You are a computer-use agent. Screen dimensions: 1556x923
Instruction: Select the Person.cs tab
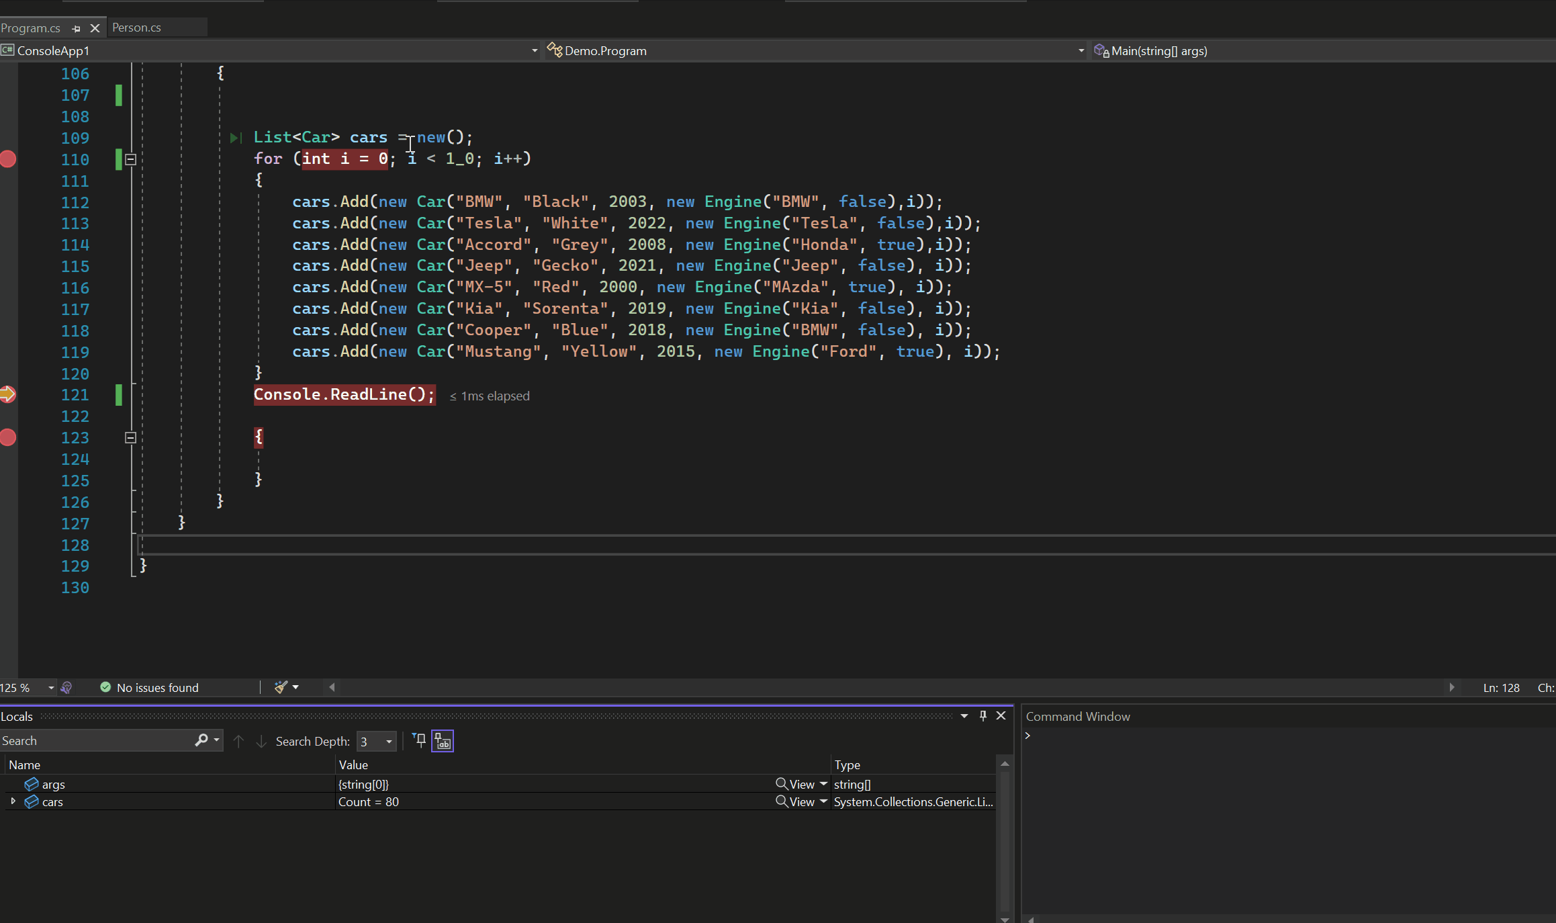[x=136, y=26]
